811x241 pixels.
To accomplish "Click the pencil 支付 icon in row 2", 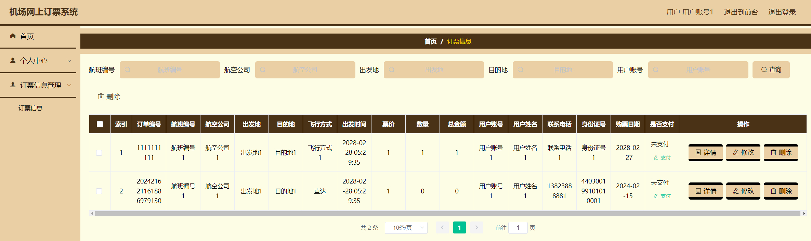I will (x=656, y=196).
